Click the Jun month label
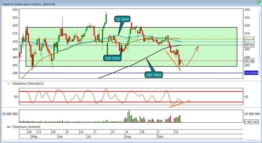The image size is (262, 143). point(60,136)
